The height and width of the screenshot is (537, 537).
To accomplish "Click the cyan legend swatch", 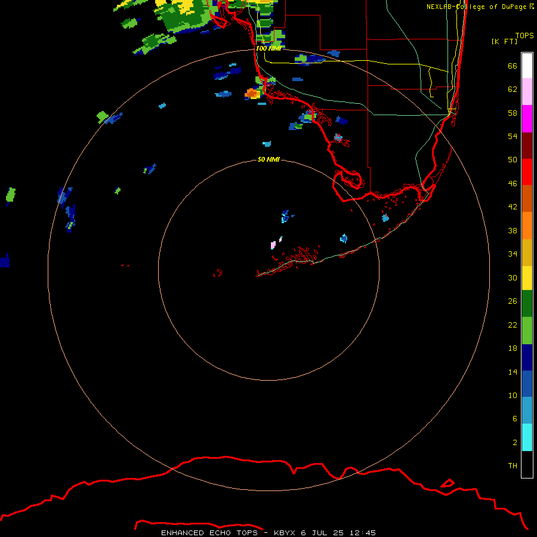I will (x=527, y=437).
